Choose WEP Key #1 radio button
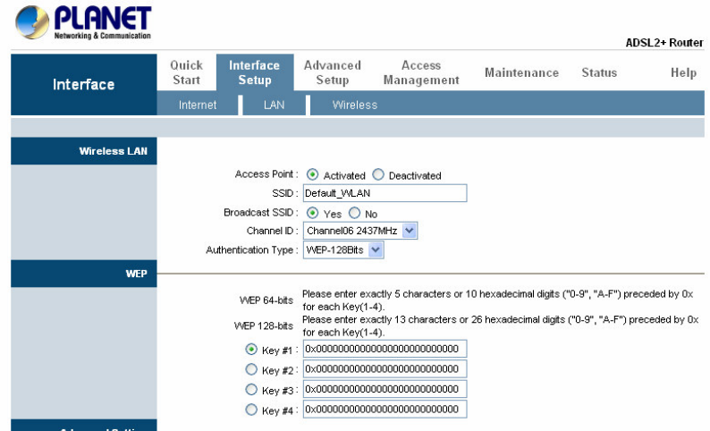The height and width of the screenshot is (431, 710). (x=251, y=350)
